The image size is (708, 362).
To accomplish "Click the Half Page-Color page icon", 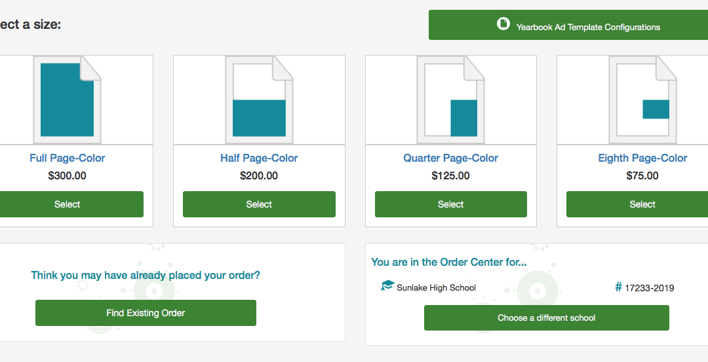I will (x=259, y=100).
